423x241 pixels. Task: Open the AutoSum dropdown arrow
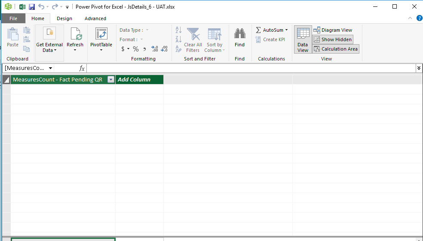coord(286,30)
